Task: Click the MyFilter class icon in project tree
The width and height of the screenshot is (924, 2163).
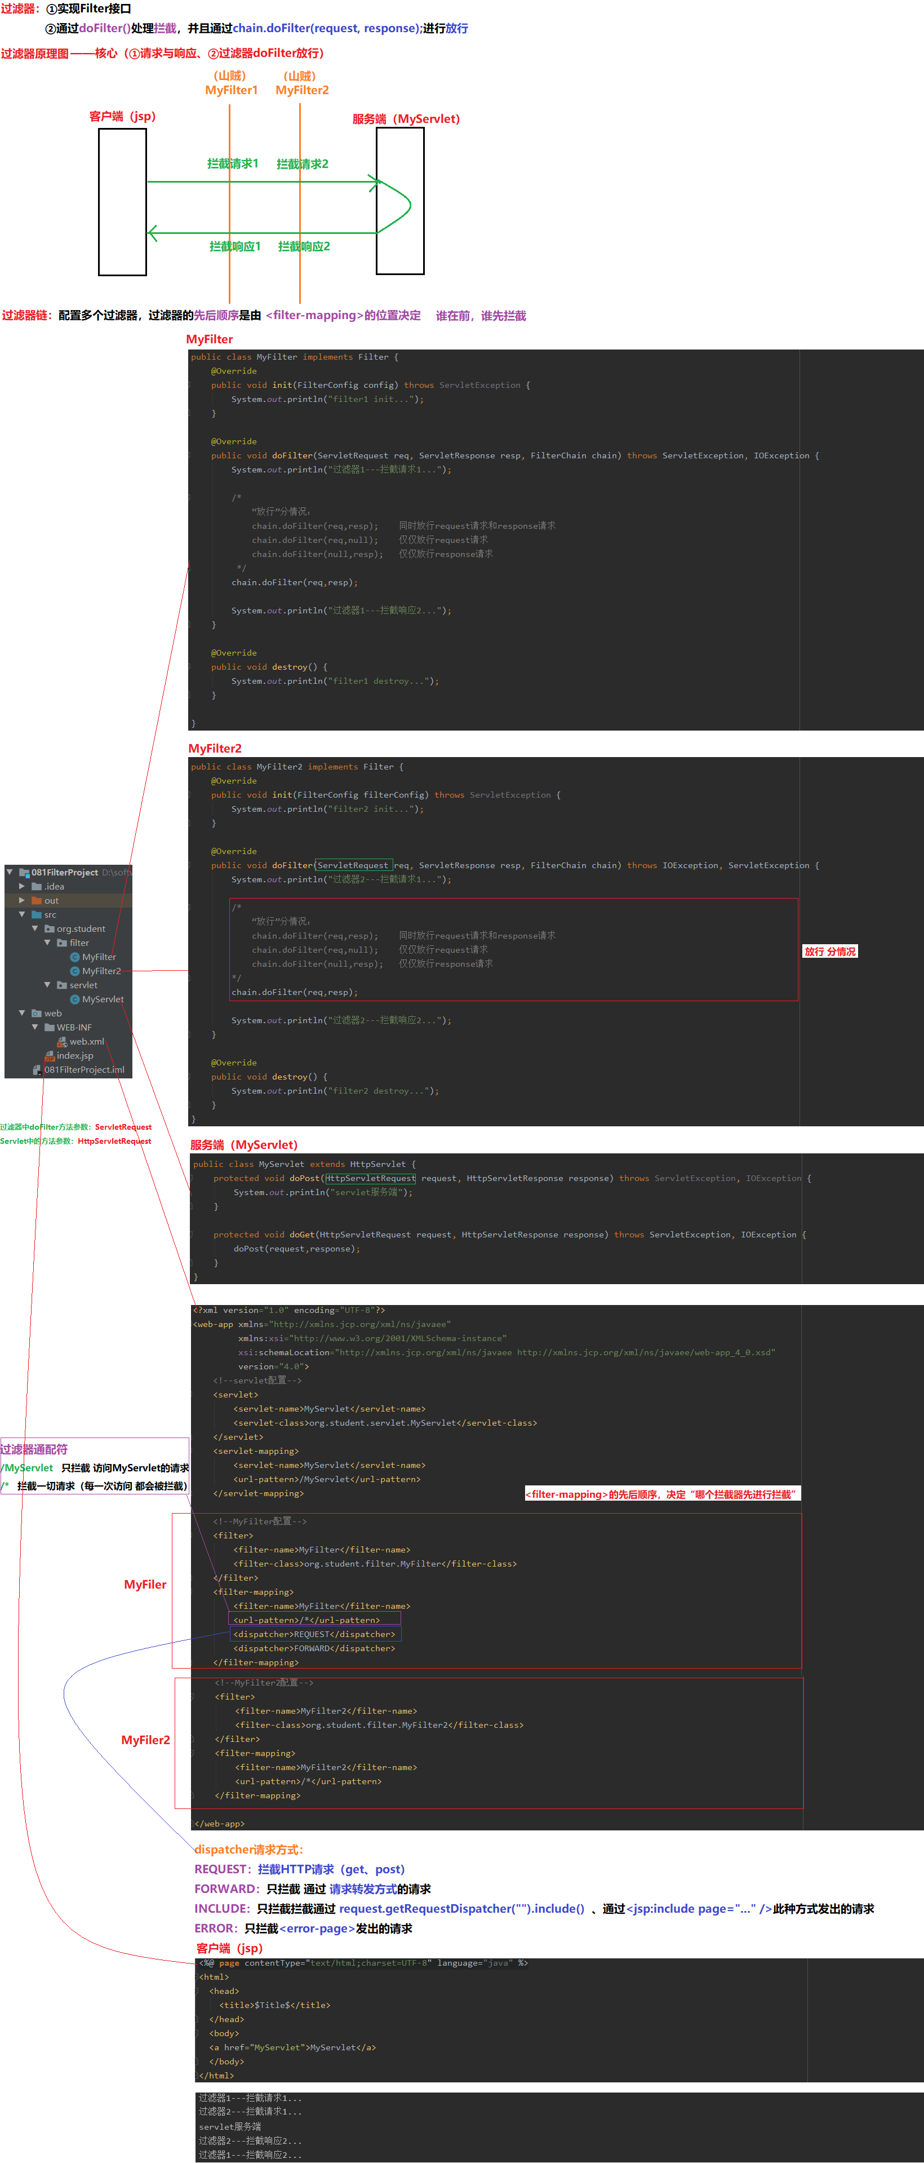Action: [75, 957]
